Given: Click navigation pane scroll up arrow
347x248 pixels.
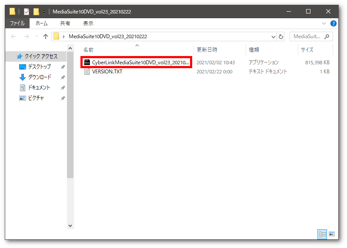Looking at the screenshot, I should pyautogui.click(x=70, y=48).
